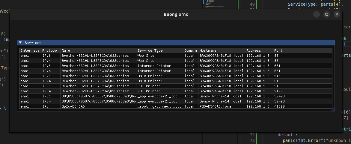Click _apple-mobdev2._tcp in the IPv6 row
Viewport: 351px width, 144px height.
157,96
